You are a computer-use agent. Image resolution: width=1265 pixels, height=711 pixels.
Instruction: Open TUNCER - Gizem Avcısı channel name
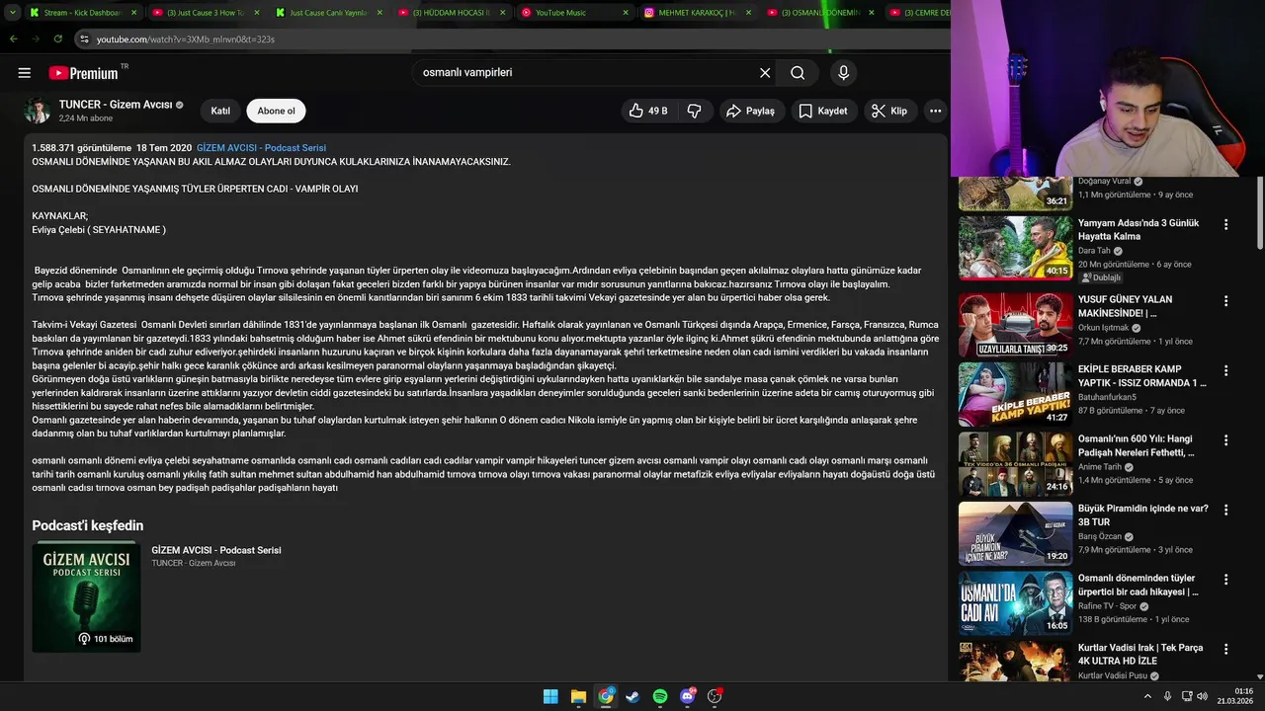tap(116, 105)
